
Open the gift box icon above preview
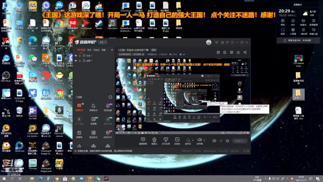218,53
